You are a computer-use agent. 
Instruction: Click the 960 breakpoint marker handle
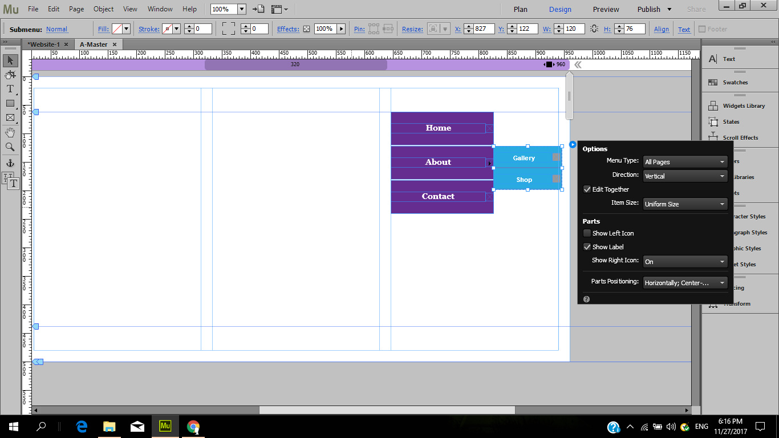point(549,64)
